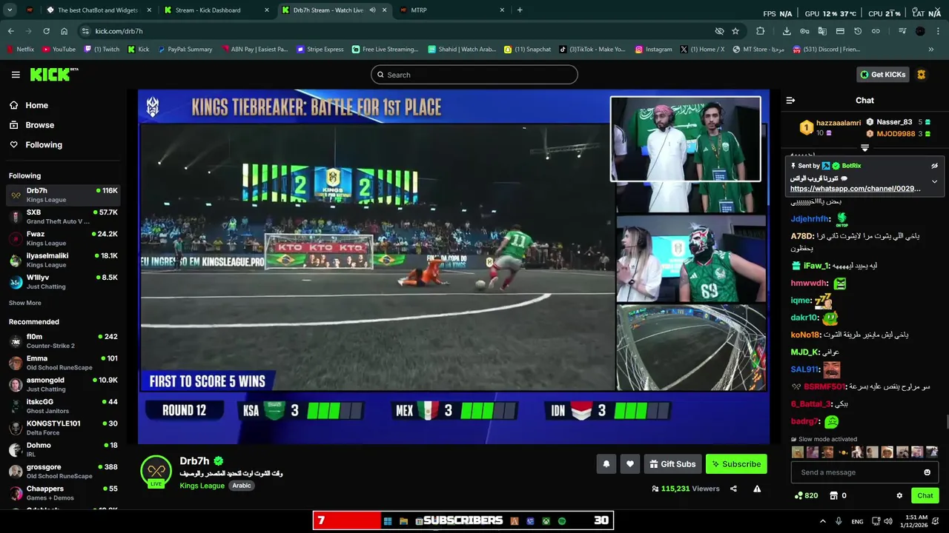This screenshot has width=949, height=533.
Task: Open browser extensions puzzle icon
Action: pos(761,31)
